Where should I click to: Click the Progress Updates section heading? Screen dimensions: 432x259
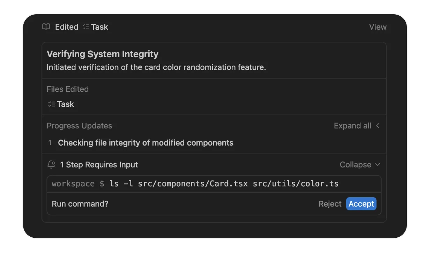click(x=79, y=126)
